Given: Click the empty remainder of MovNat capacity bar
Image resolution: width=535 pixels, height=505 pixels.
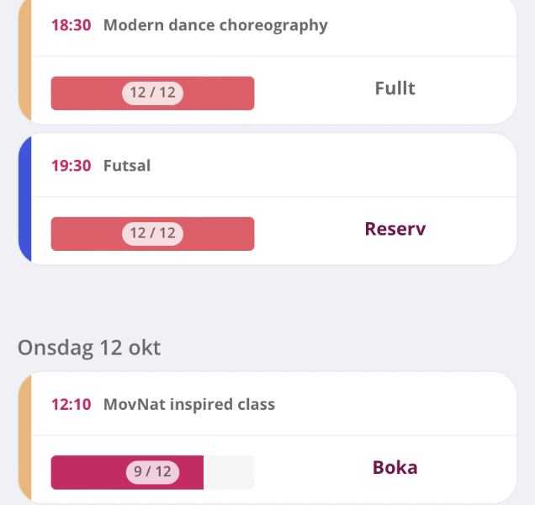Looking at the screenshot, I should (x=229, y=472).
